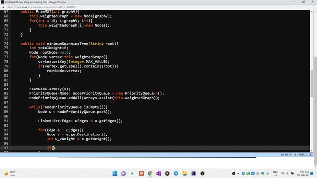Open the dark purple IDE taskbar icon
Image resolution: width=317 pixels, height=178 pixels.
tap(194, 173)
